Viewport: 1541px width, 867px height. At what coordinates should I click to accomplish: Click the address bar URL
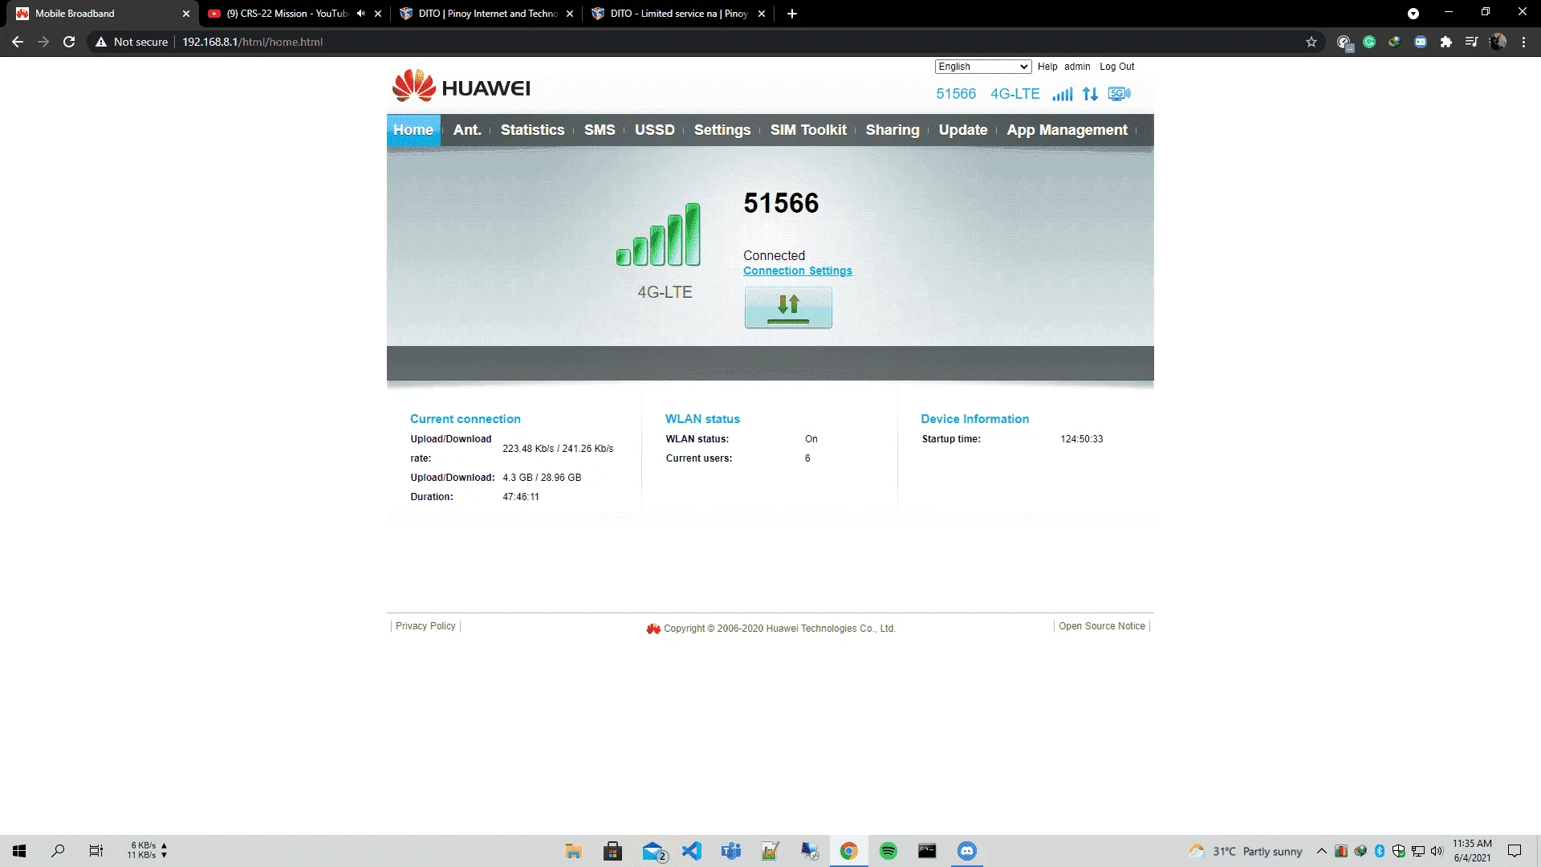point(252,42)
